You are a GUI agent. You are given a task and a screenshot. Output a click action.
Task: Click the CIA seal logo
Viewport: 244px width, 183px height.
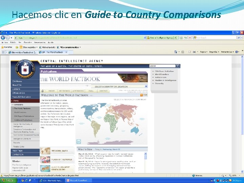click(x=25, y=69)
